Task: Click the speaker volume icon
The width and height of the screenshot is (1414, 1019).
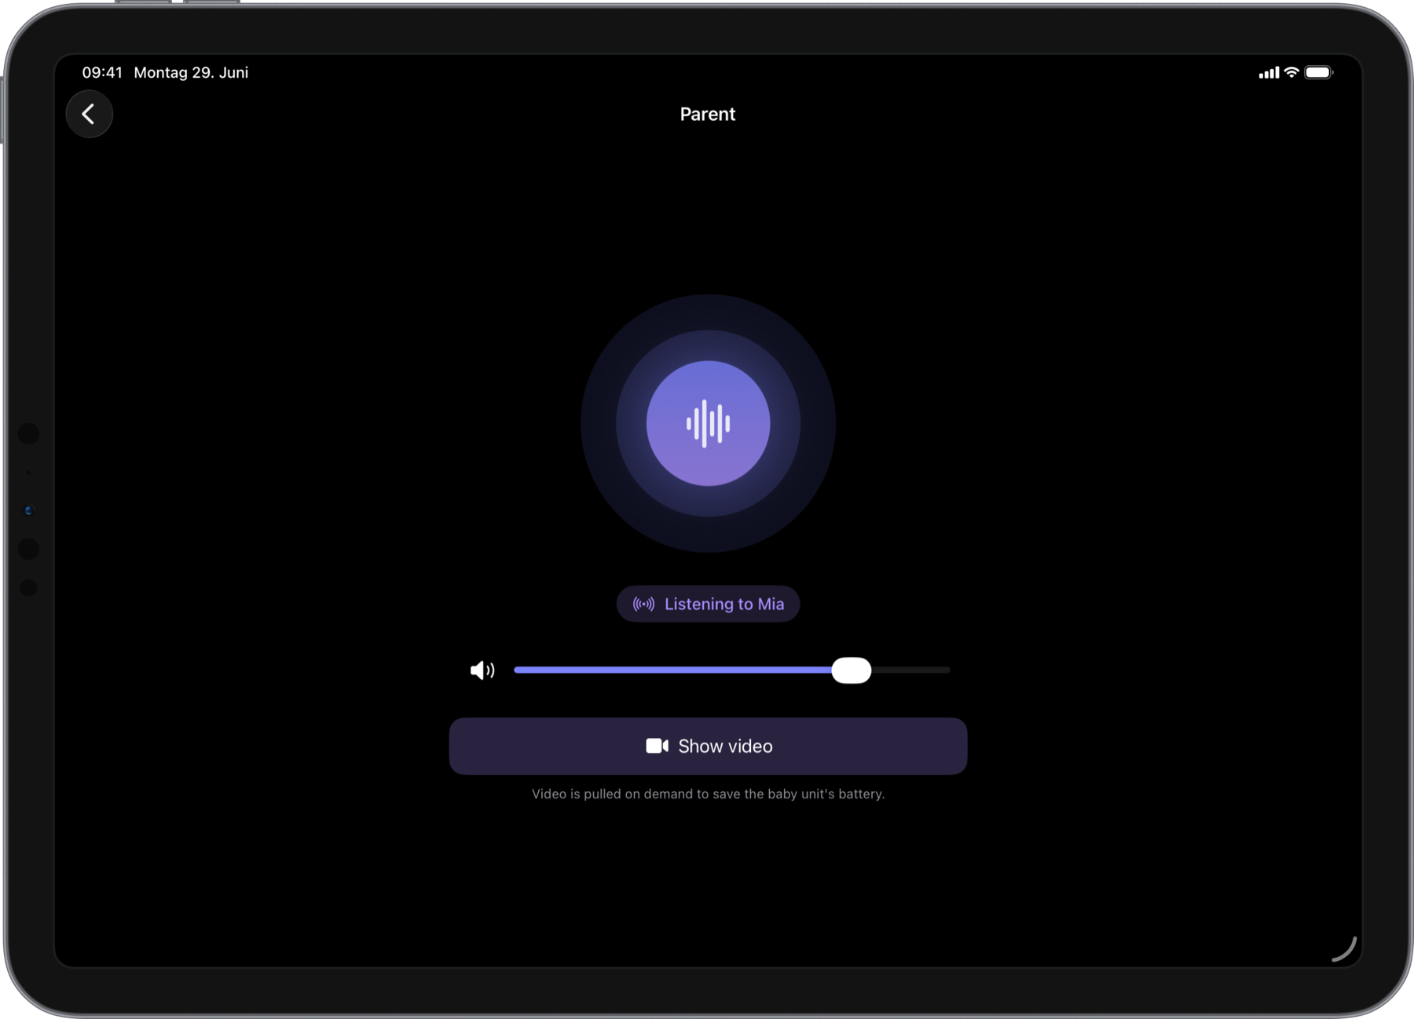Action: click(482, 670)
